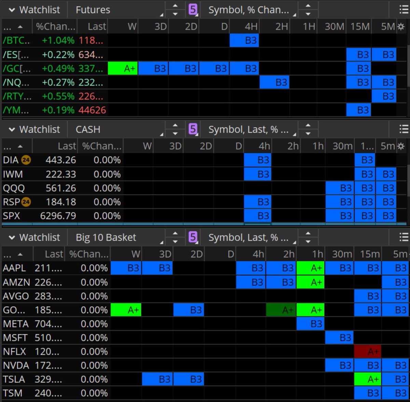Image resolution: width=410 pixels, height=402 pixels.
Task: Click the 1h column header in Big 10 Basket
Action: (311, 254)
